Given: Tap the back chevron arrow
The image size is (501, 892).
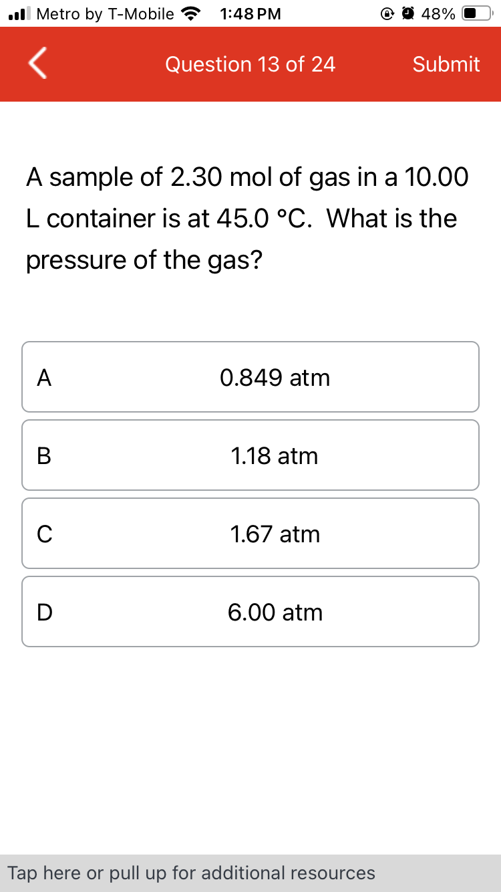Looking at the screenshot, I should (37, 64).
